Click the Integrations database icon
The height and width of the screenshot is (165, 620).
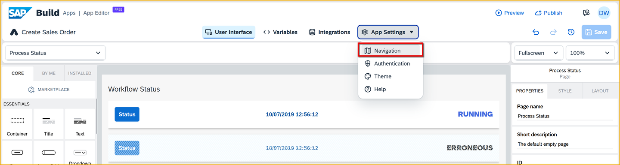coord(312,32)
